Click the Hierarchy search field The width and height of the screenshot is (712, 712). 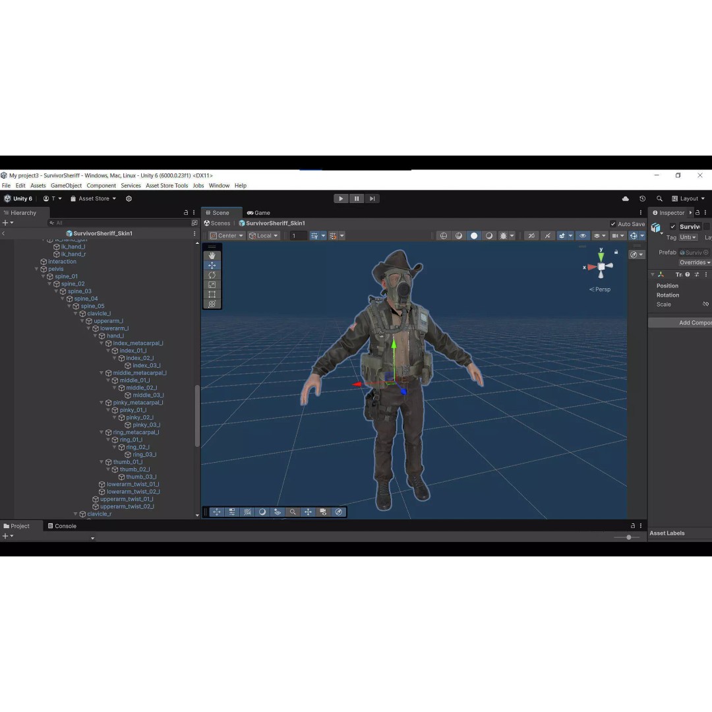click(x=119, y=223)
